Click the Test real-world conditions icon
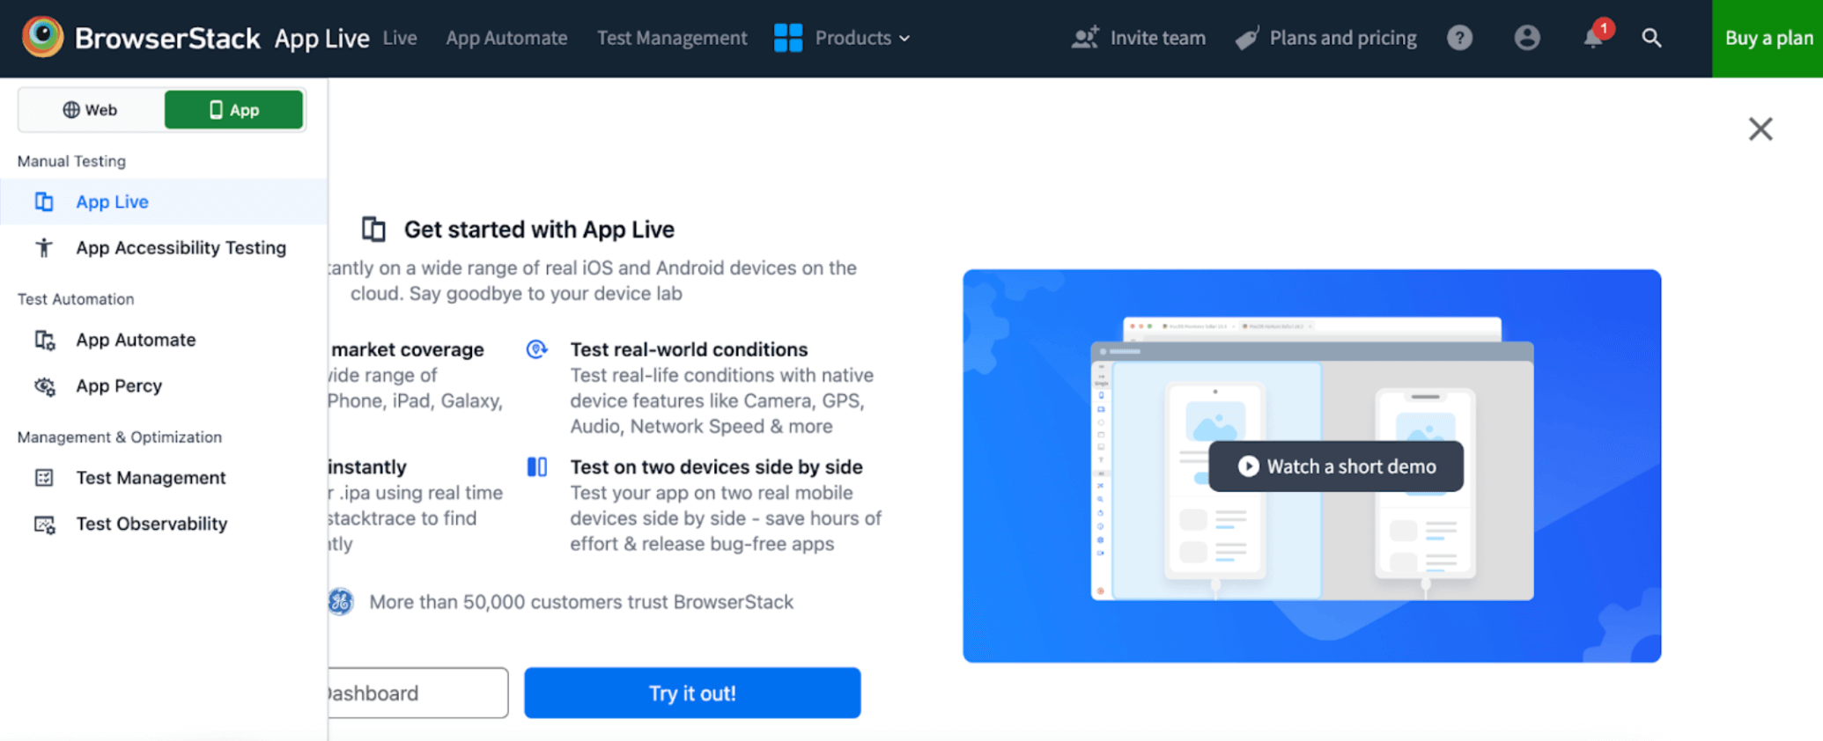The image size is (1823, 741). point(537,349)
